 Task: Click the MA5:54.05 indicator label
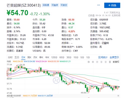pyautogui.click(x=18, y=61)
